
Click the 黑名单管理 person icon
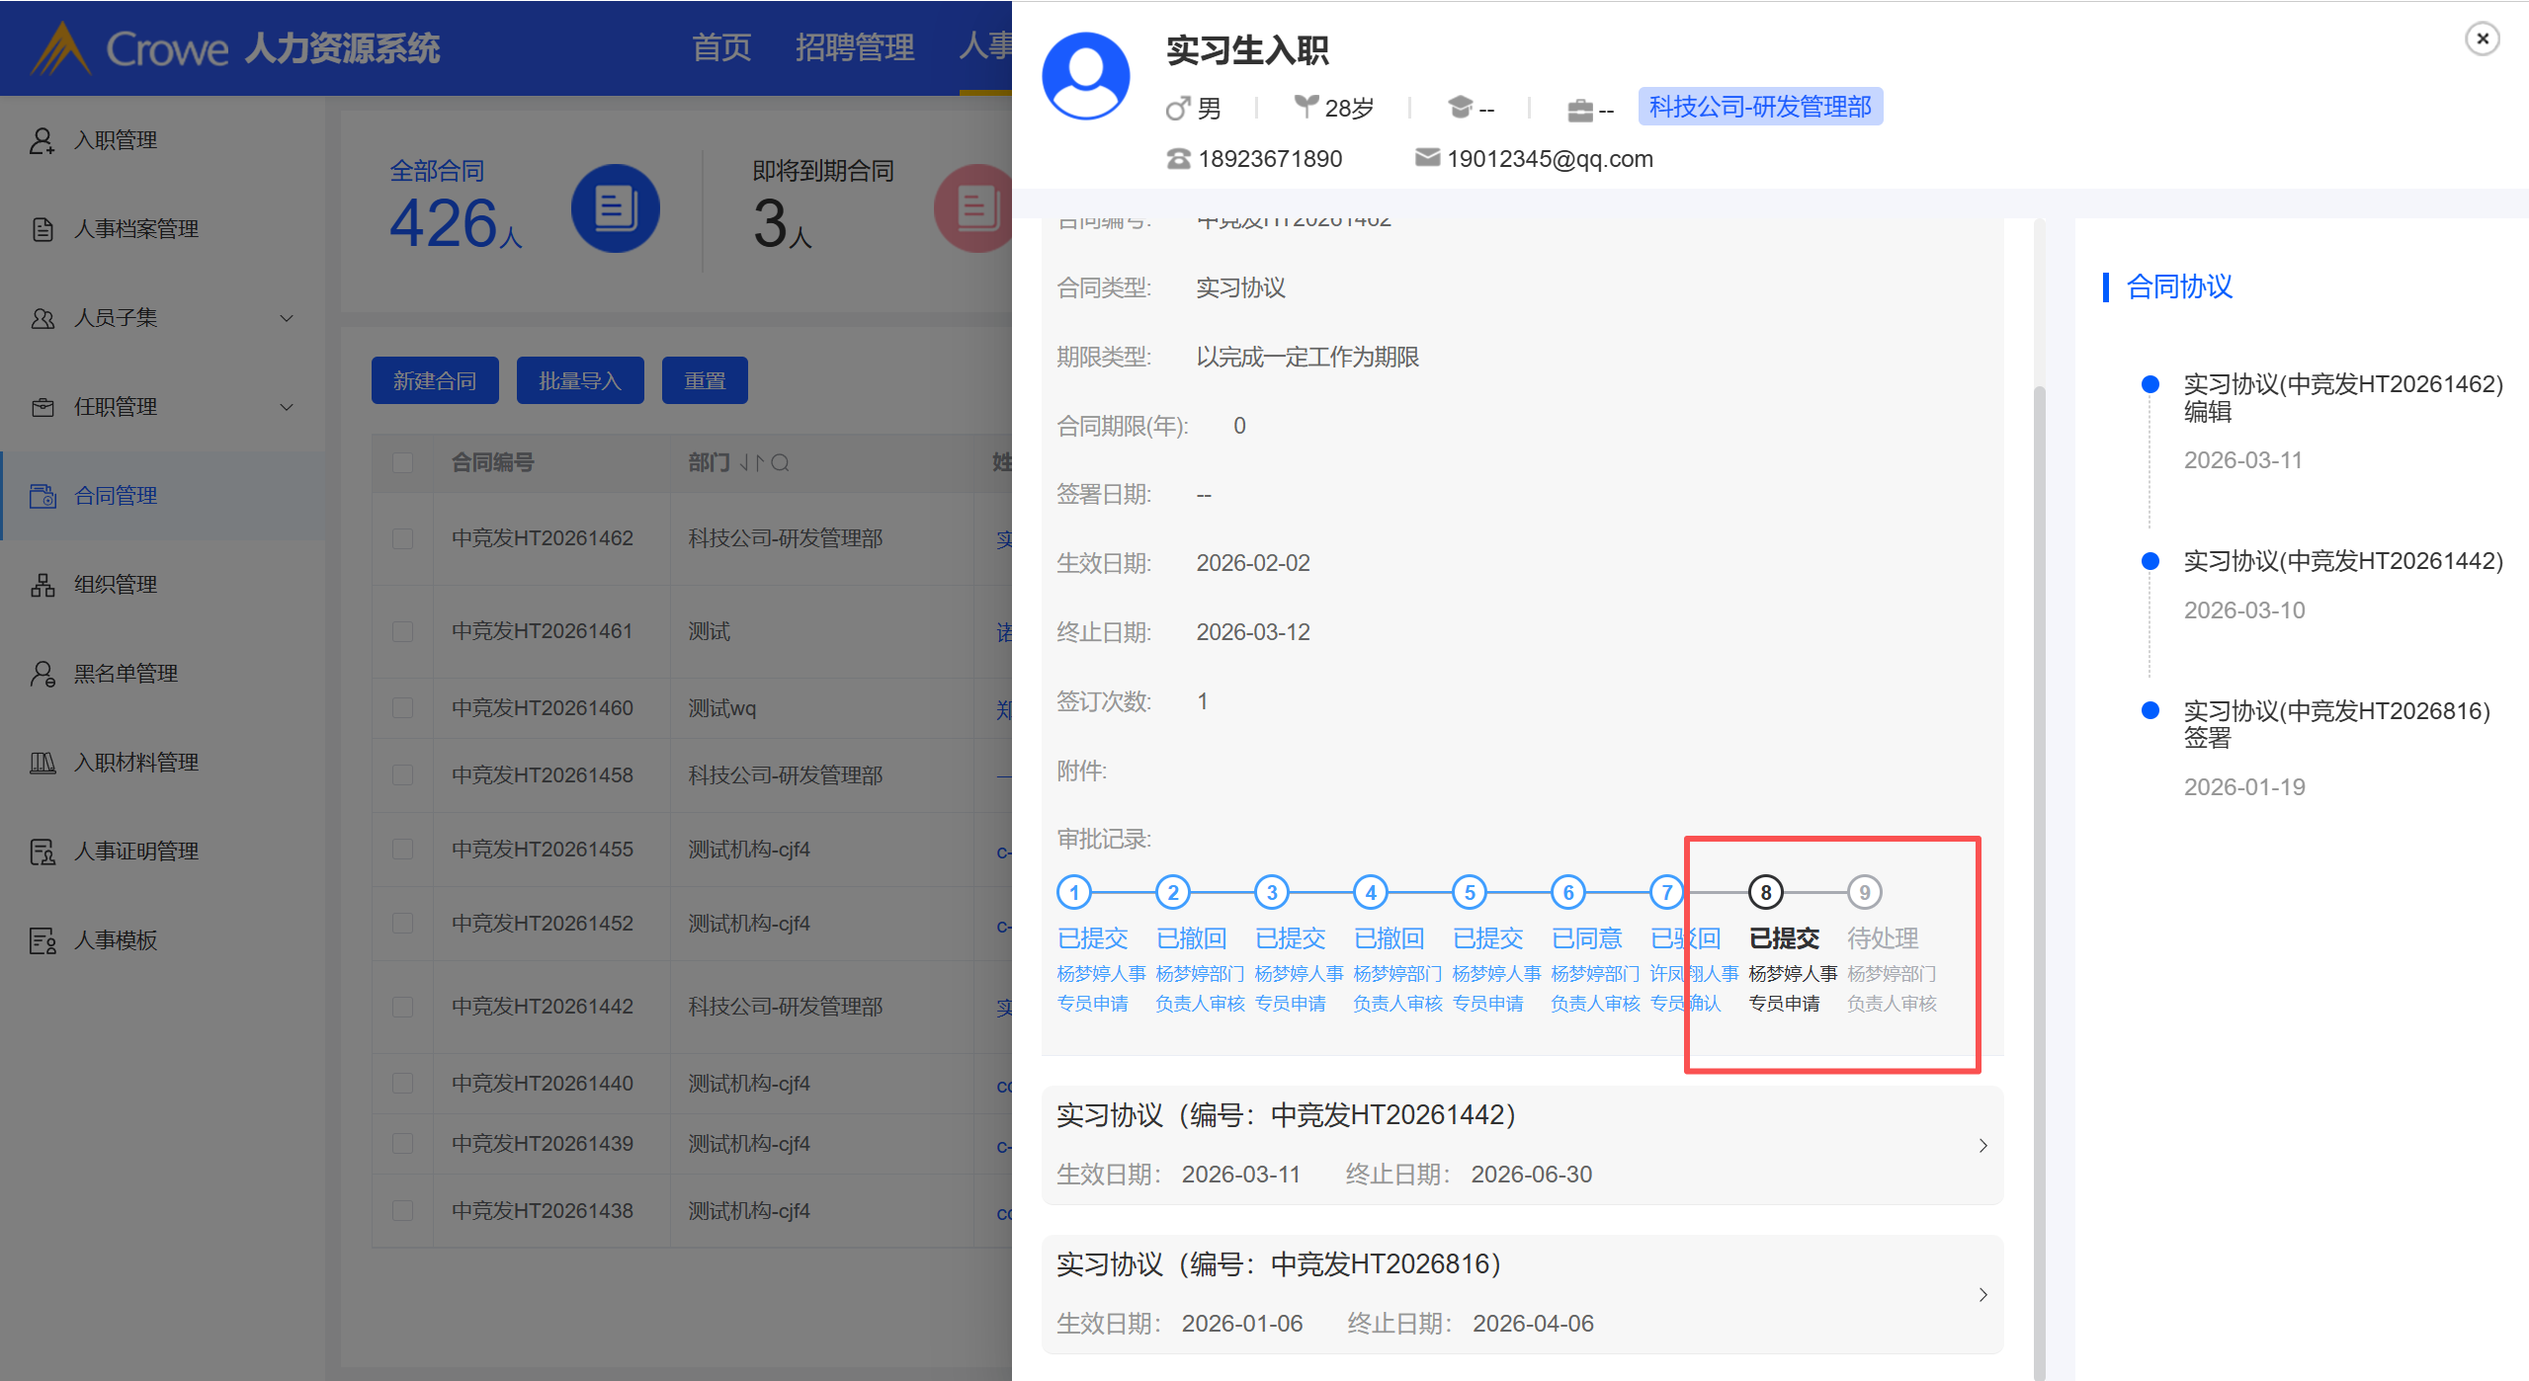click(42, 674)
